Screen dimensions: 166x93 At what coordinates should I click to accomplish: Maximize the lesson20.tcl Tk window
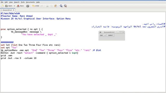(121, 32)
